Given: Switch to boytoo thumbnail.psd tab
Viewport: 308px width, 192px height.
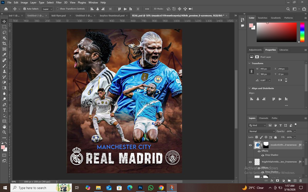Looking at the screenshot, I should coord(112,16).
